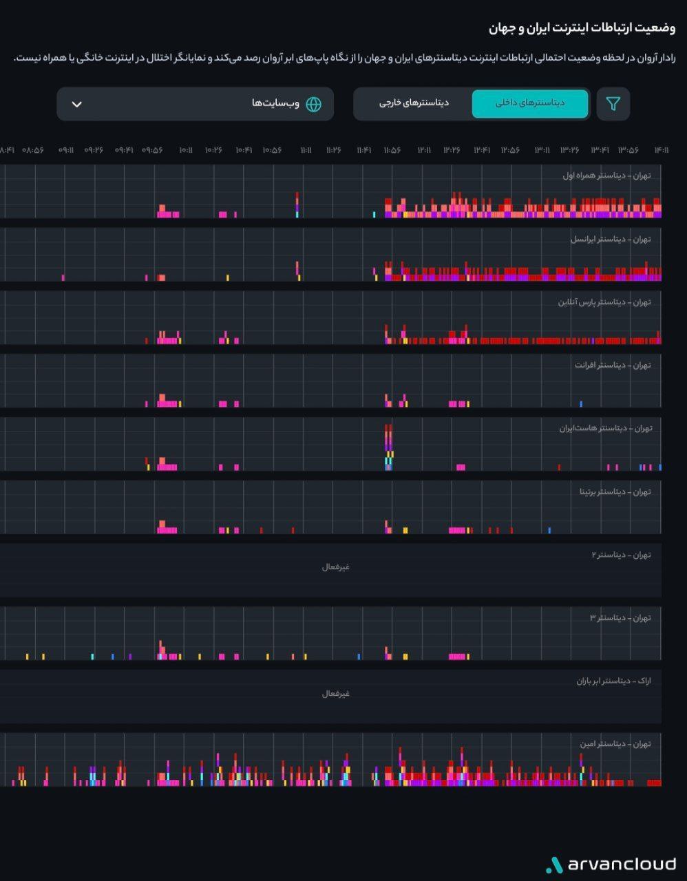Click the تهران - دیتاسنتر پارس آنلاین label
The image size is (687, 881).
click(604, 302)
